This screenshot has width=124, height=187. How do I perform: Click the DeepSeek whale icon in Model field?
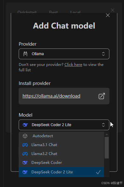[x=25, y=125]
